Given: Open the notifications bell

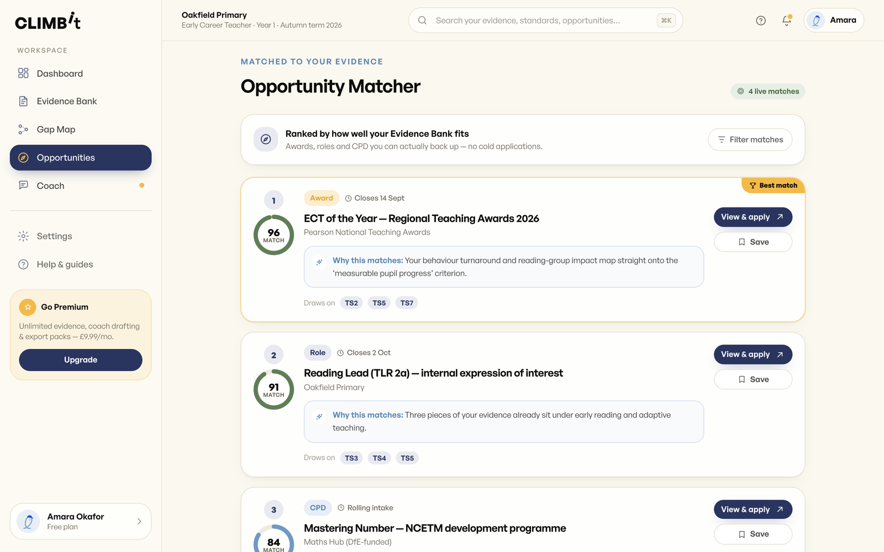Looking at the screenshot, I should point(787,20).
